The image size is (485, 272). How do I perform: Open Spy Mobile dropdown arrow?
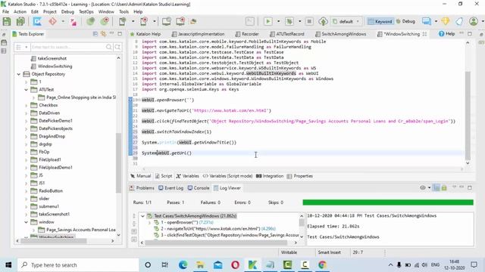pos(133,21)
